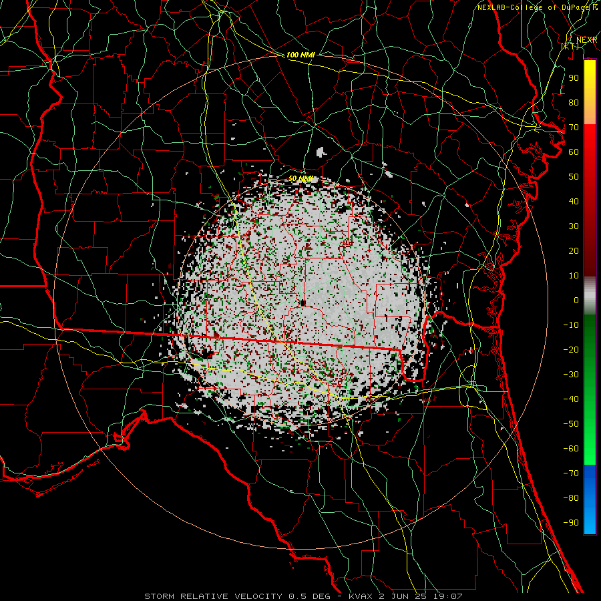Click the "STORM RELATIVE VELOCITY 0.5 DEG" caption
The height and width of the screenshot is (601, 601).
pyautogui.click(x=240, y=596)
